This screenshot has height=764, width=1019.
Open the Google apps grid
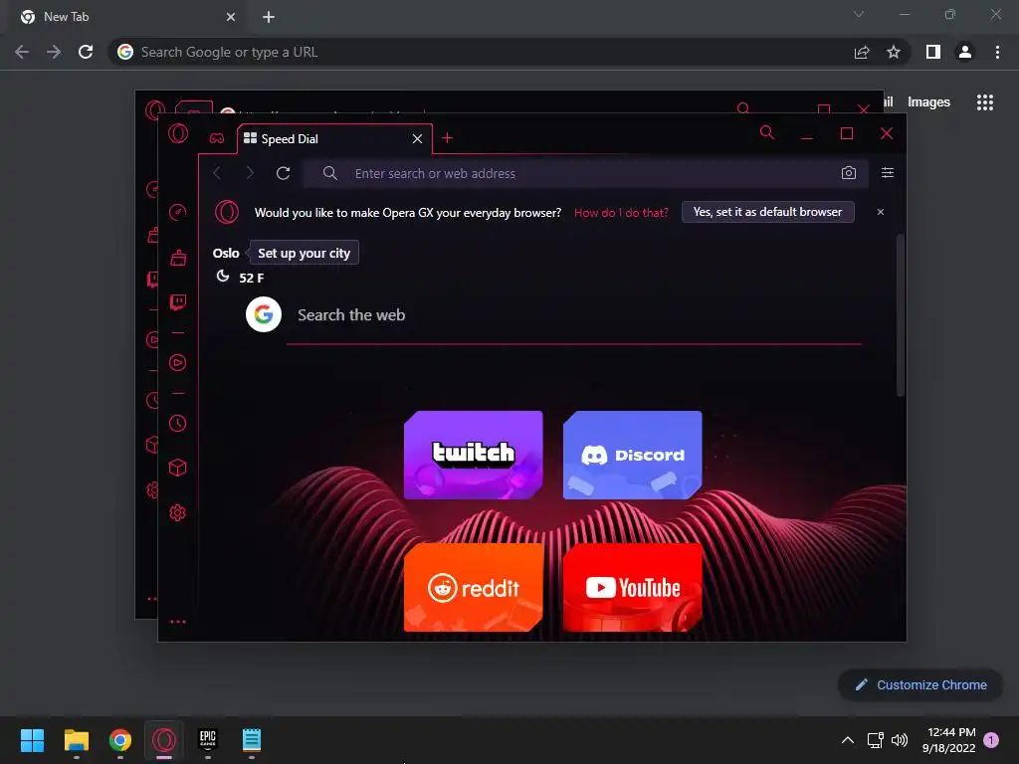(985, 102)
